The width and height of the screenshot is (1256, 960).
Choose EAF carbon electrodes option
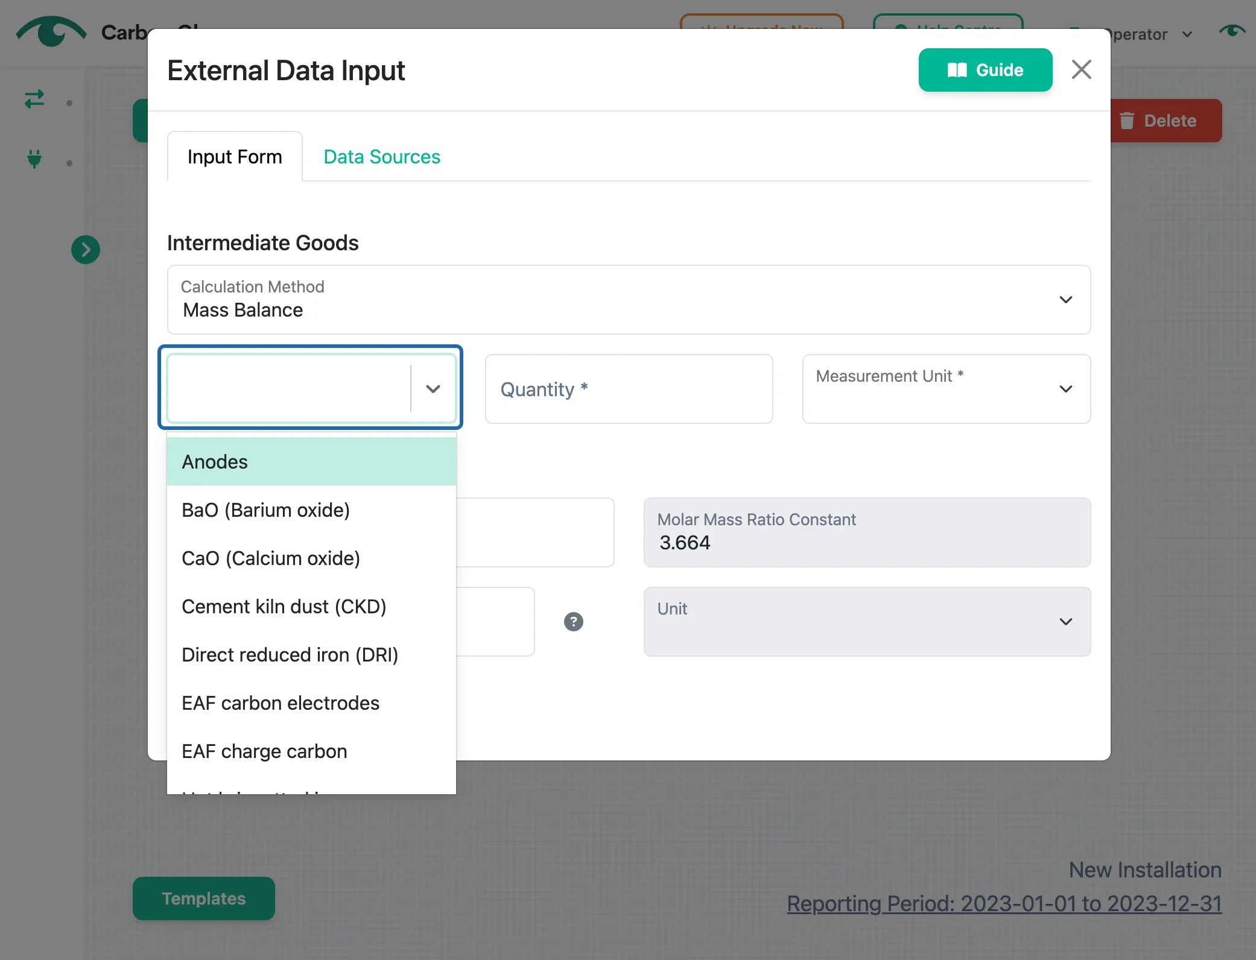pos(311,703)
